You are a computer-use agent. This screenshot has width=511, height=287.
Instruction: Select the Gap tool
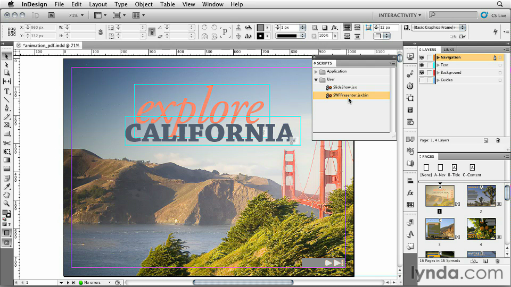tap(6, 81)
